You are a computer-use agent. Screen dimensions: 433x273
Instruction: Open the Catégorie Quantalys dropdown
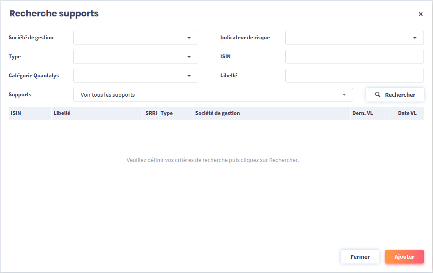(136, 76)
